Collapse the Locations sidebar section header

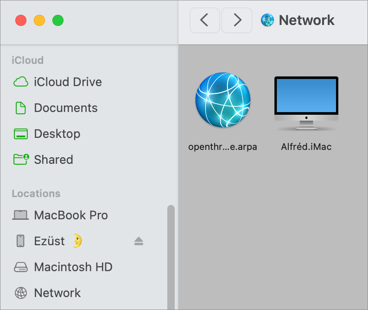[x=36, y=193]
